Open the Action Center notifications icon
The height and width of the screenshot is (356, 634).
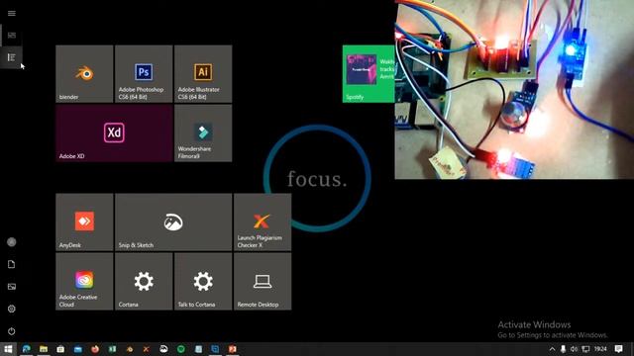pyautogui.click(x=618, y=349)
